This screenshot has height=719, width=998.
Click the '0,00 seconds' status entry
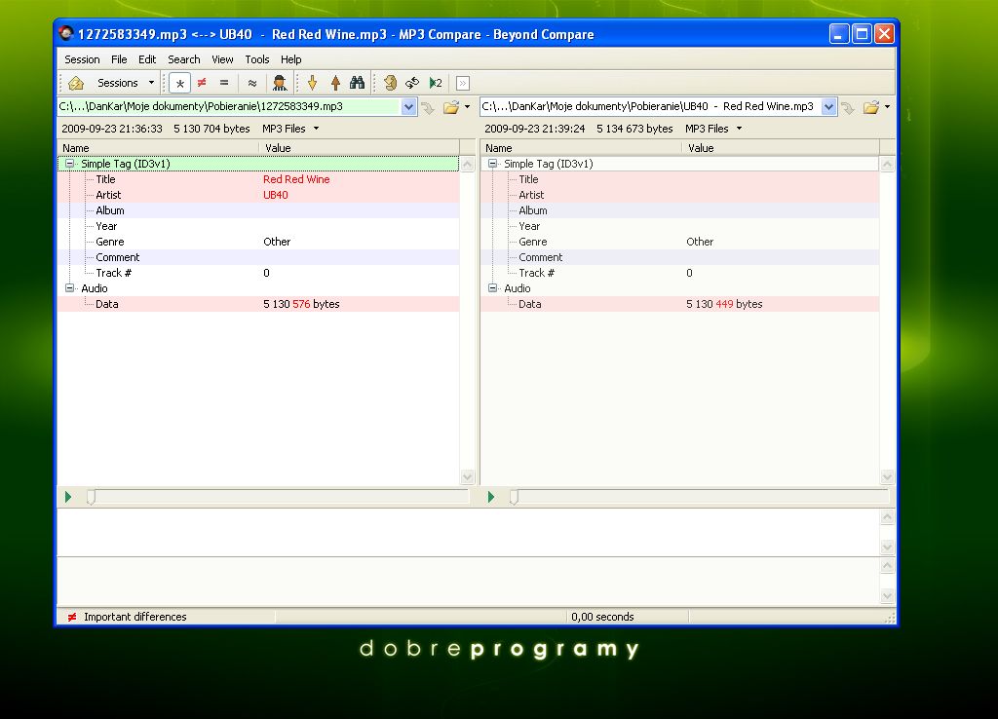[x=602, y=617]
